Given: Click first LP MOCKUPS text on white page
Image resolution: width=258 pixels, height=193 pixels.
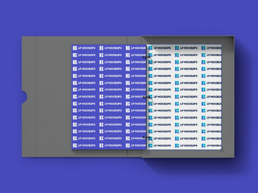Looking at the screenshot, I should tap(163, 48).
